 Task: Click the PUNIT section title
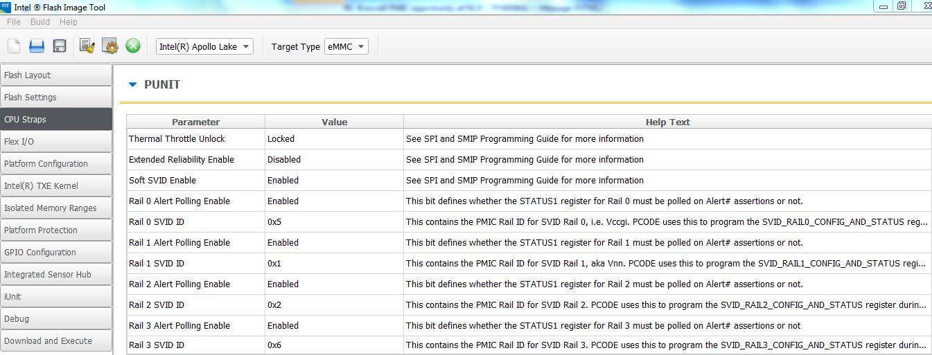click(162, 84)
